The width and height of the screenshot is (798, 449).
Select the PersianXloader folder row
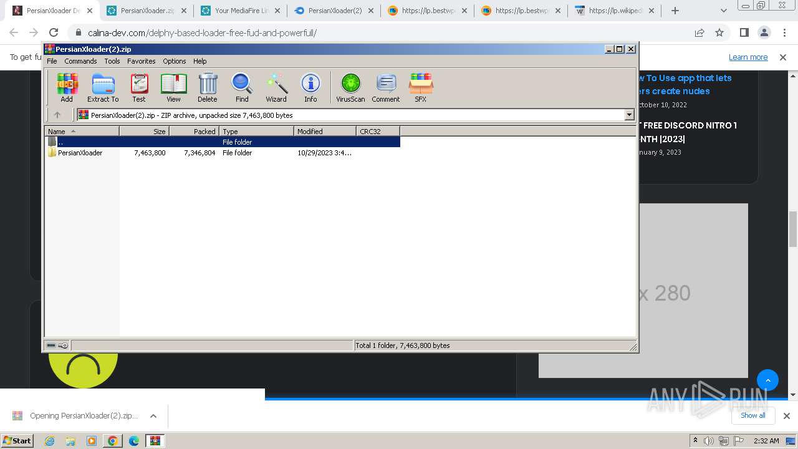coord(223,153)
